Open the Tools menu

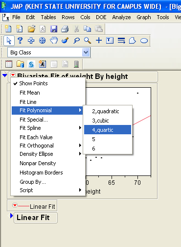pos(163,17)
